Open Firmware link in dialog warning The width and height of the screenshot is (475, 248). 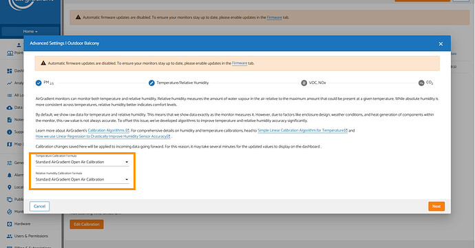[x=240, y=63]
